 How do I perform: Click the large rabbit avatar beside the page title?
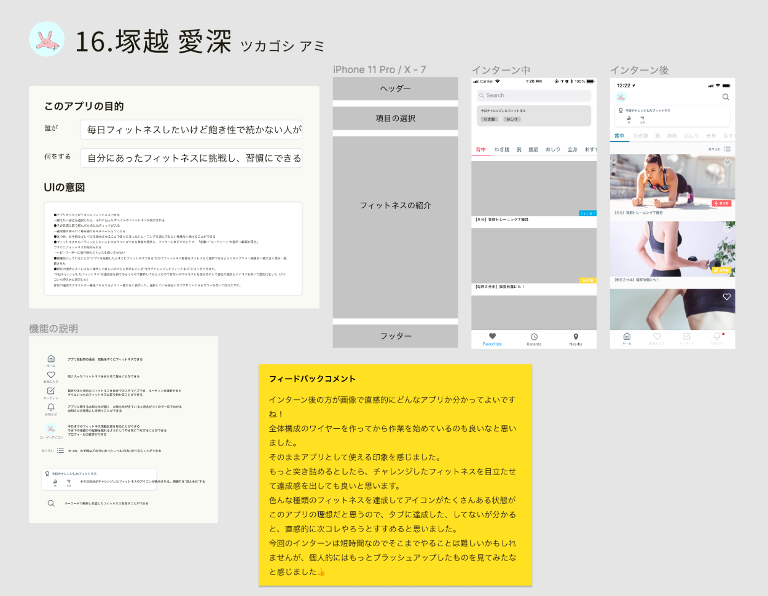47,39
